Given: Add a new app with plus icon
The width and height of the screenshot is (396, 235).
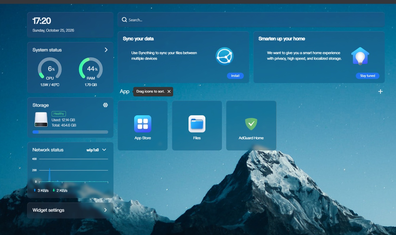Looking at the screenshot, I should point(380,92).
